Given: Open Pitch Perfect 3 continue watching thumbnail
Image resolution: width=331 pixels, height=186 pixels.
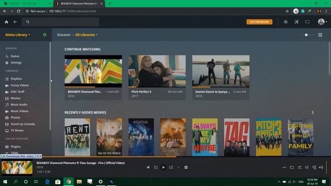Looking at the screenshot, I should [x=157, y=71].
